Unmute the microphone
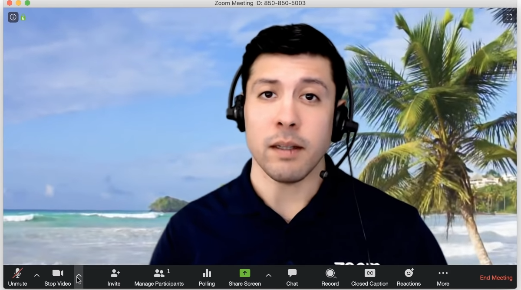Image resolution: width=521 pixels, height=290 pixels. [x=17, y=277]
